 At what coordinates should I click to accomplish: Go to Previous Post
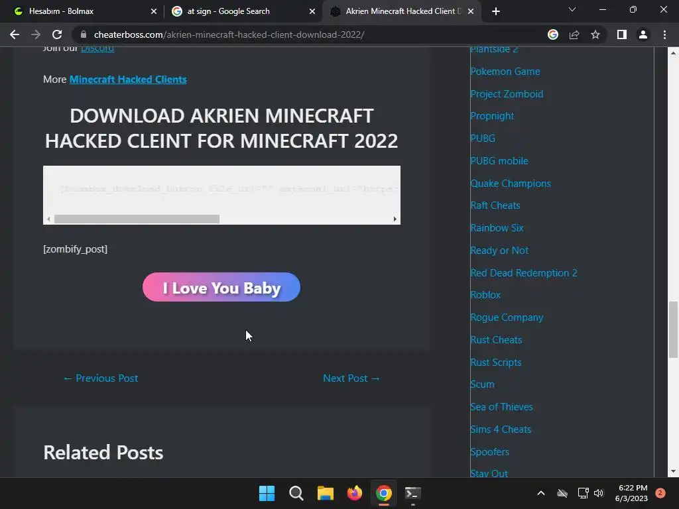101,378
